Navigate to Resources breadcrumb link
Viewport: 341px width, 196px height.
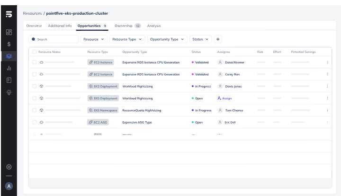[x=32, y=13]
